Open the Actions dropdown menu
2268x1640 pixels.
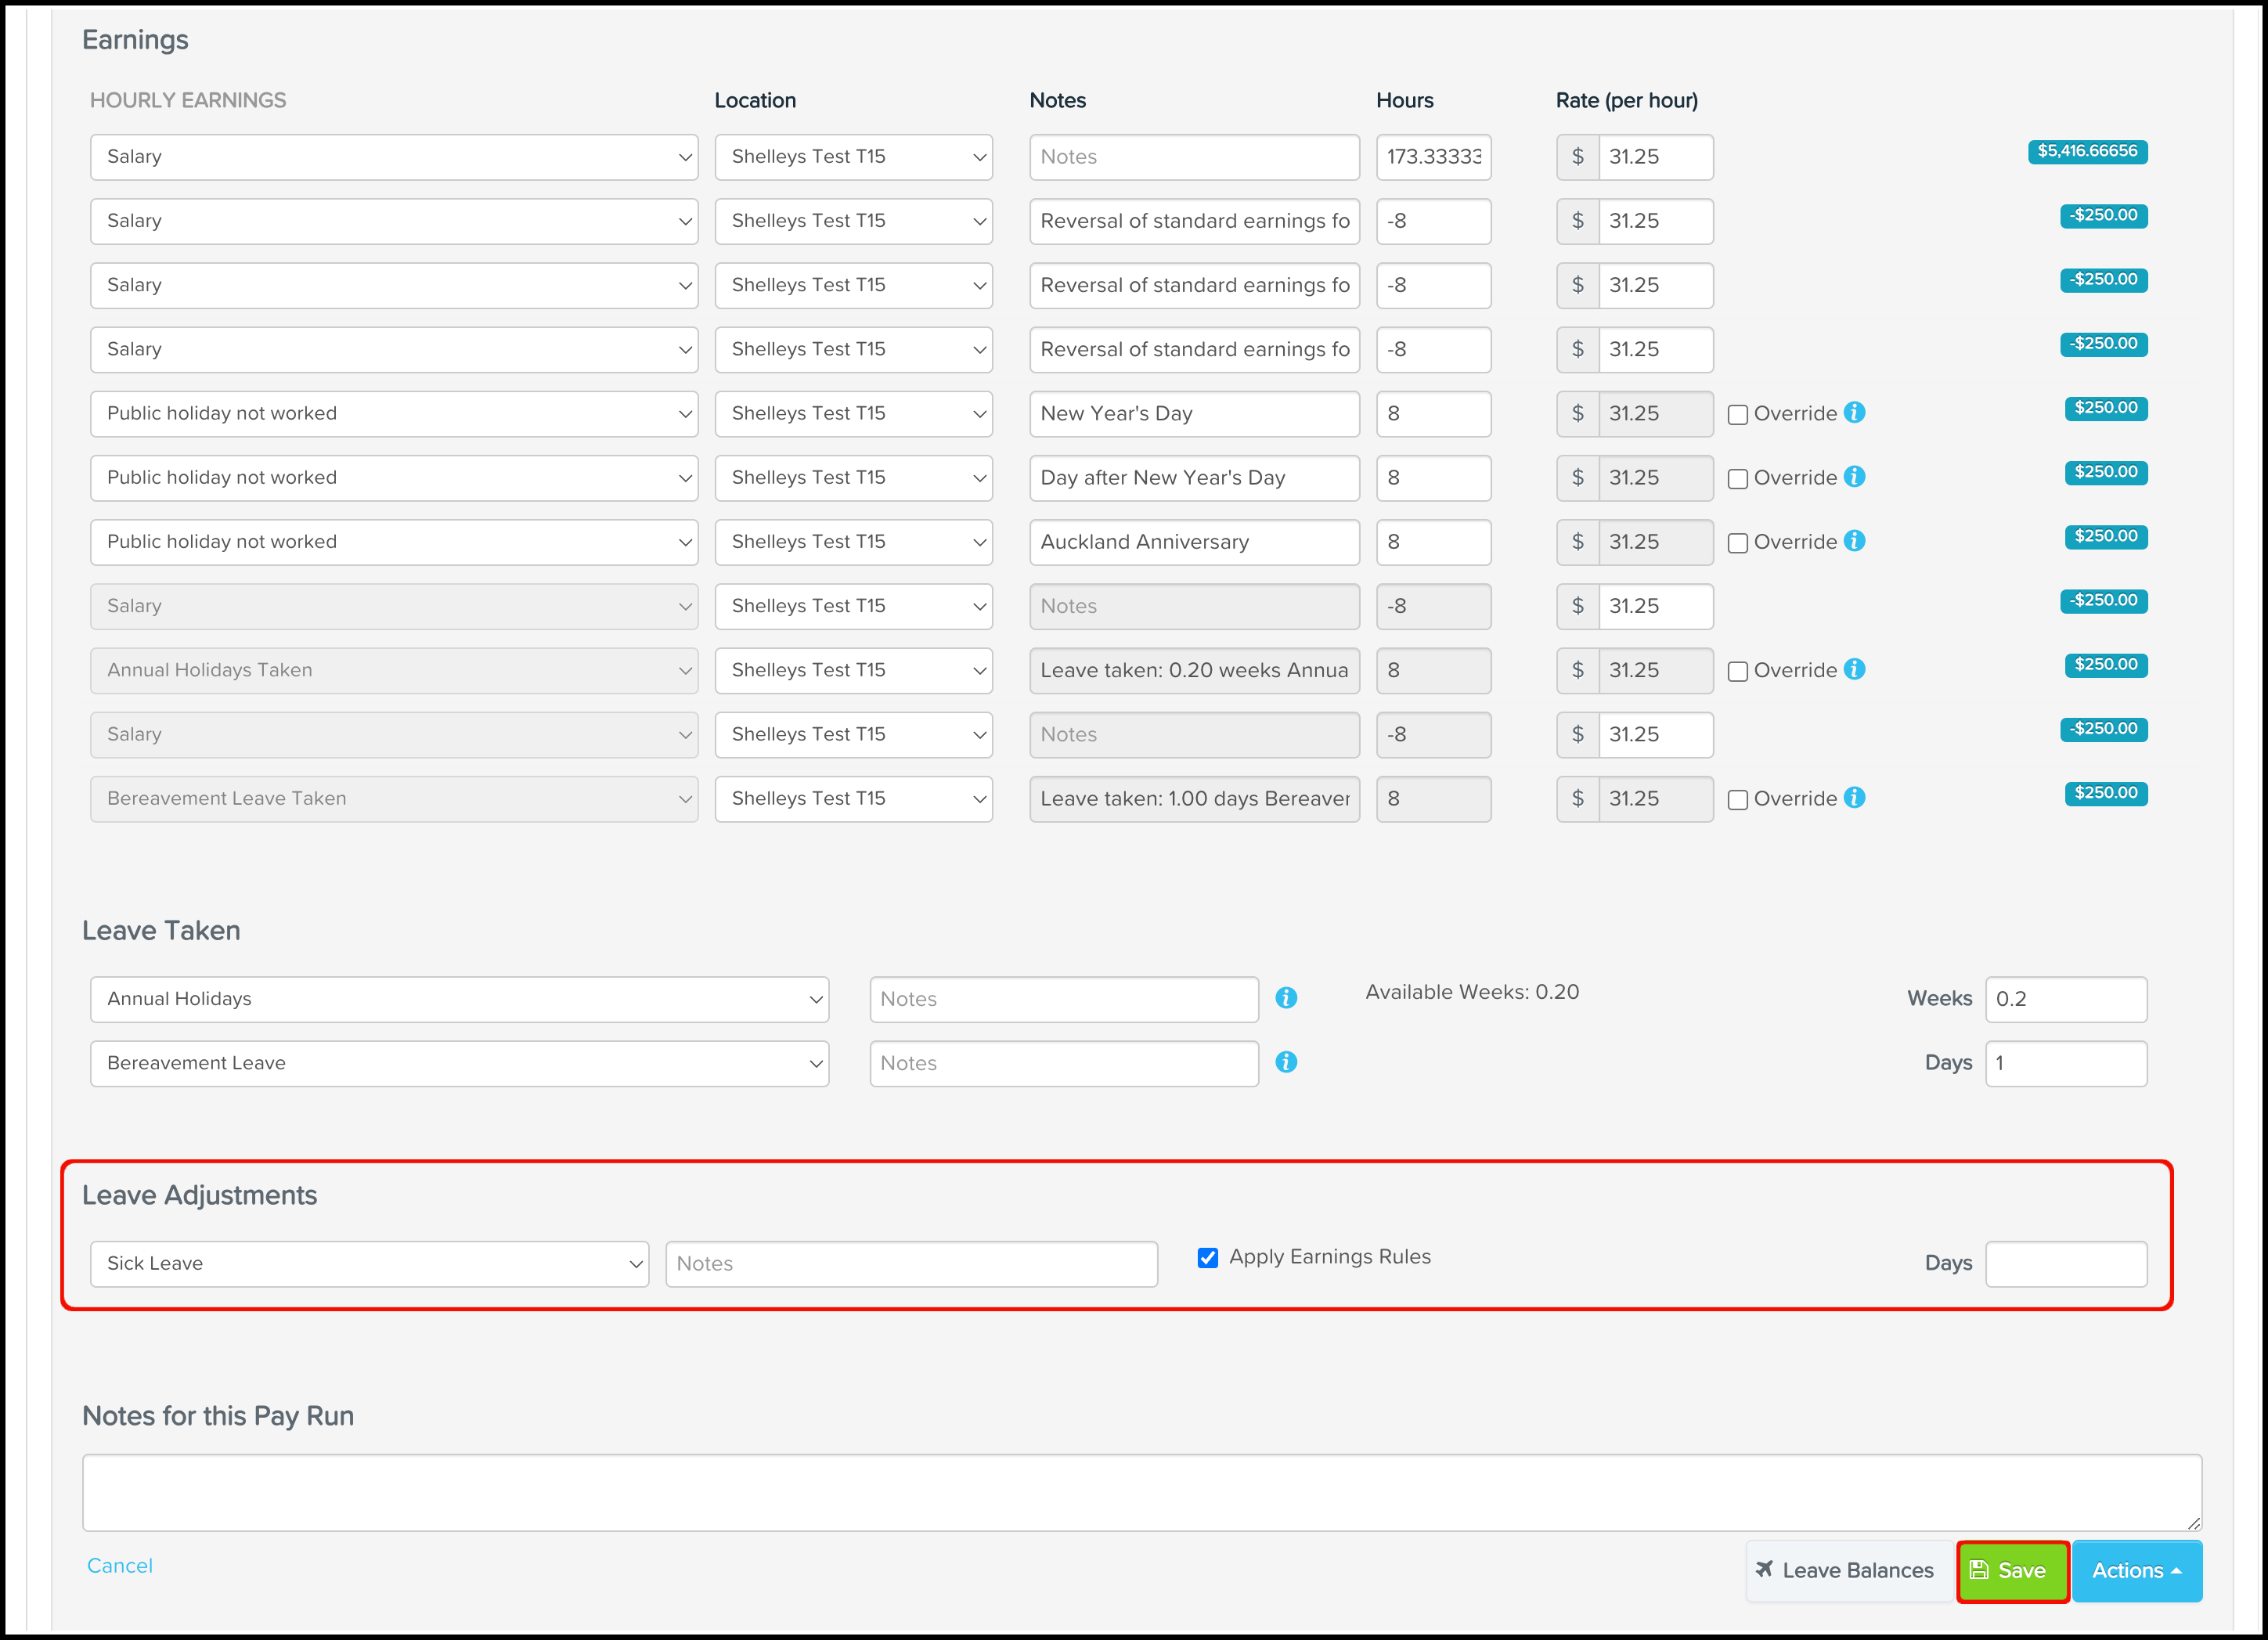2136,1570
